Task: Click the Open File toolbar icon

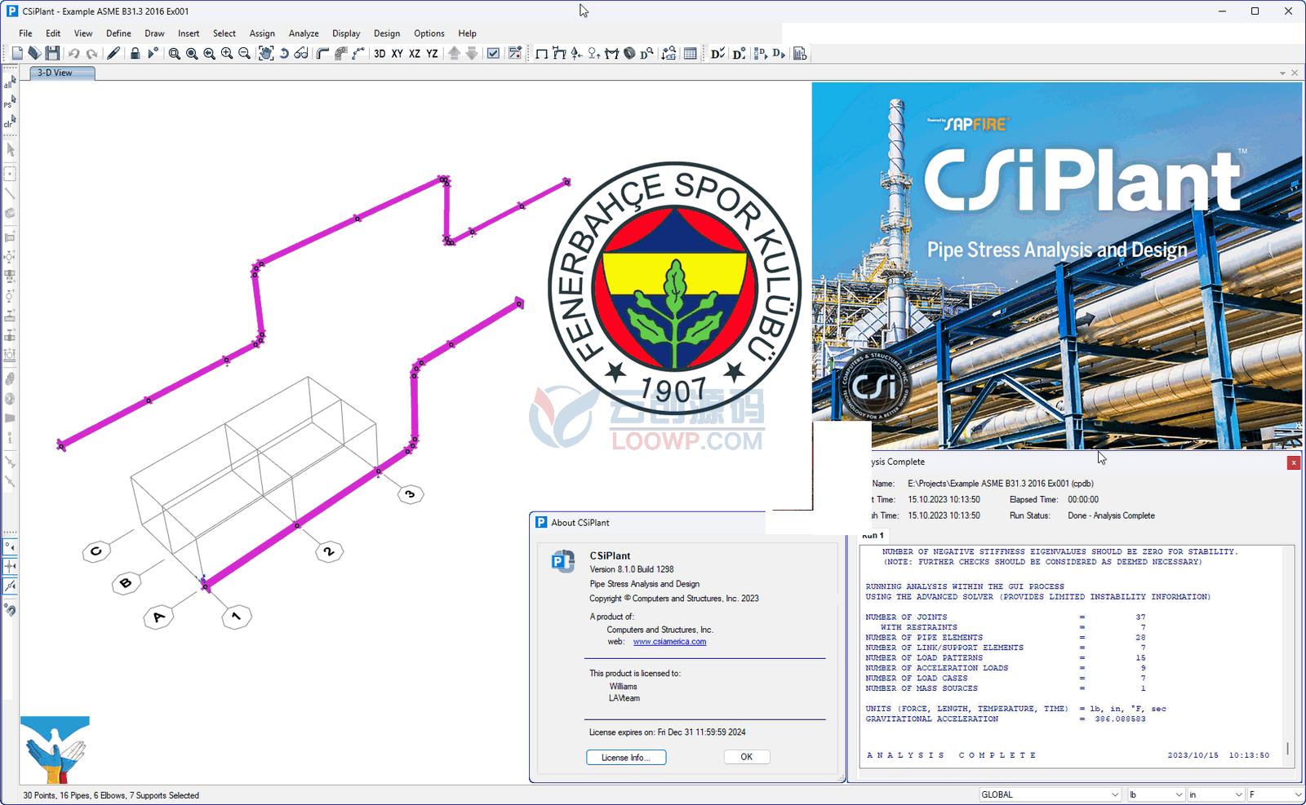Action: click(x=34, y=54)
